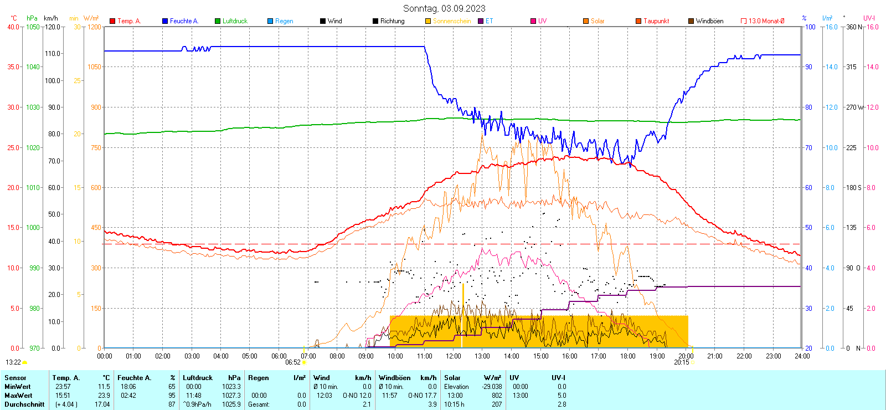Click the 12:00 time axis label
This screenshot has width=886, height=410.
pos(453,356)
